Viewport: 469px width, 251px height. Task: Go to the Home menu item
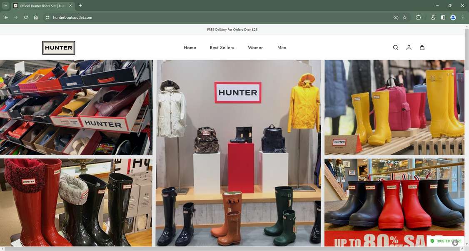coord(190,48)
